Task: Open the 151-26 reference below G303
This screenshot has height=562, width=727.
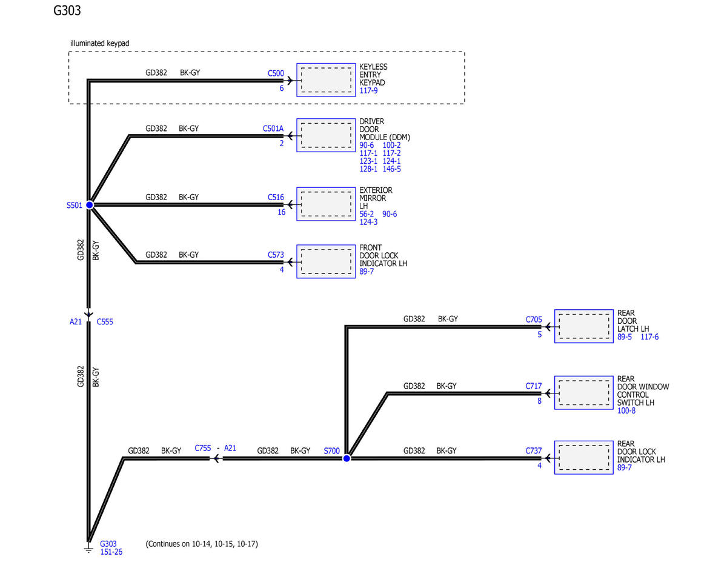Action: pos(111,552)
